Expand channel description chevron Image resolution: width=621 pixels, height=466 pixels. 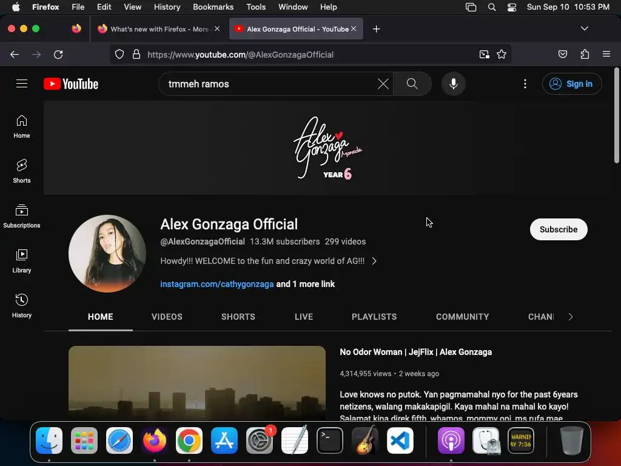(374, 261)
